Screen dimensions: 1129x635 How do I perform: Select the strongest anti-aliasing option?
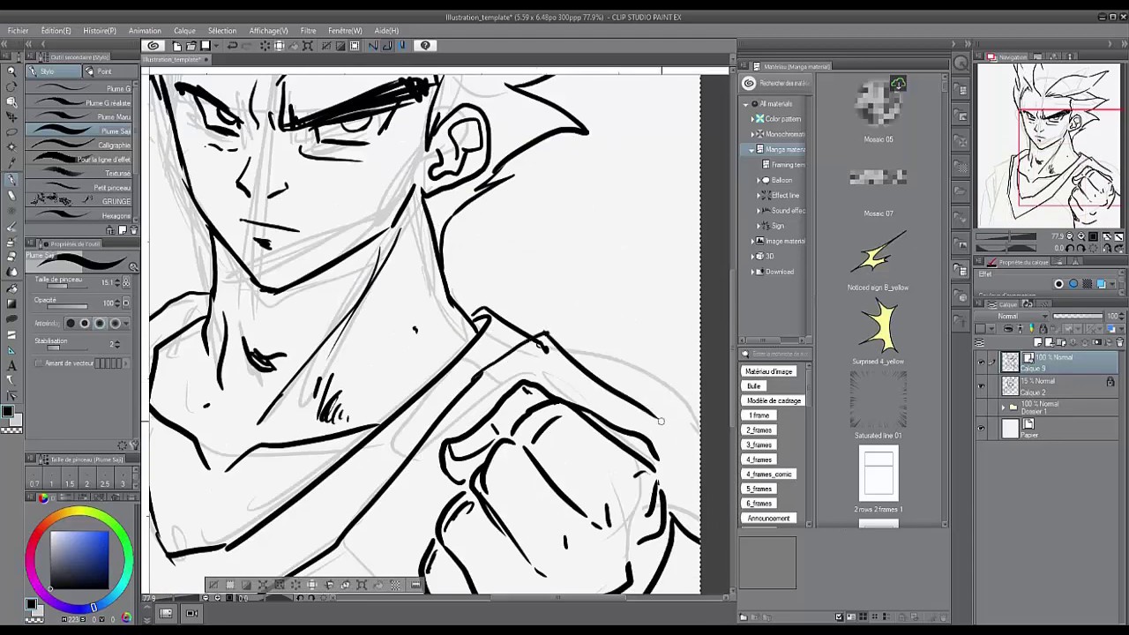pos(115,324)
